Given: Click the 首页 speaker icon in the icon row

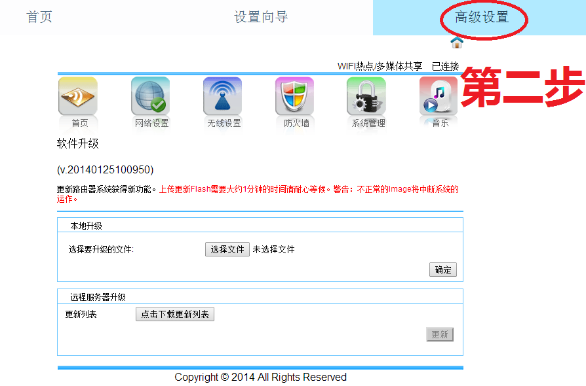Looking at the screenshot, I should [78, 97].
